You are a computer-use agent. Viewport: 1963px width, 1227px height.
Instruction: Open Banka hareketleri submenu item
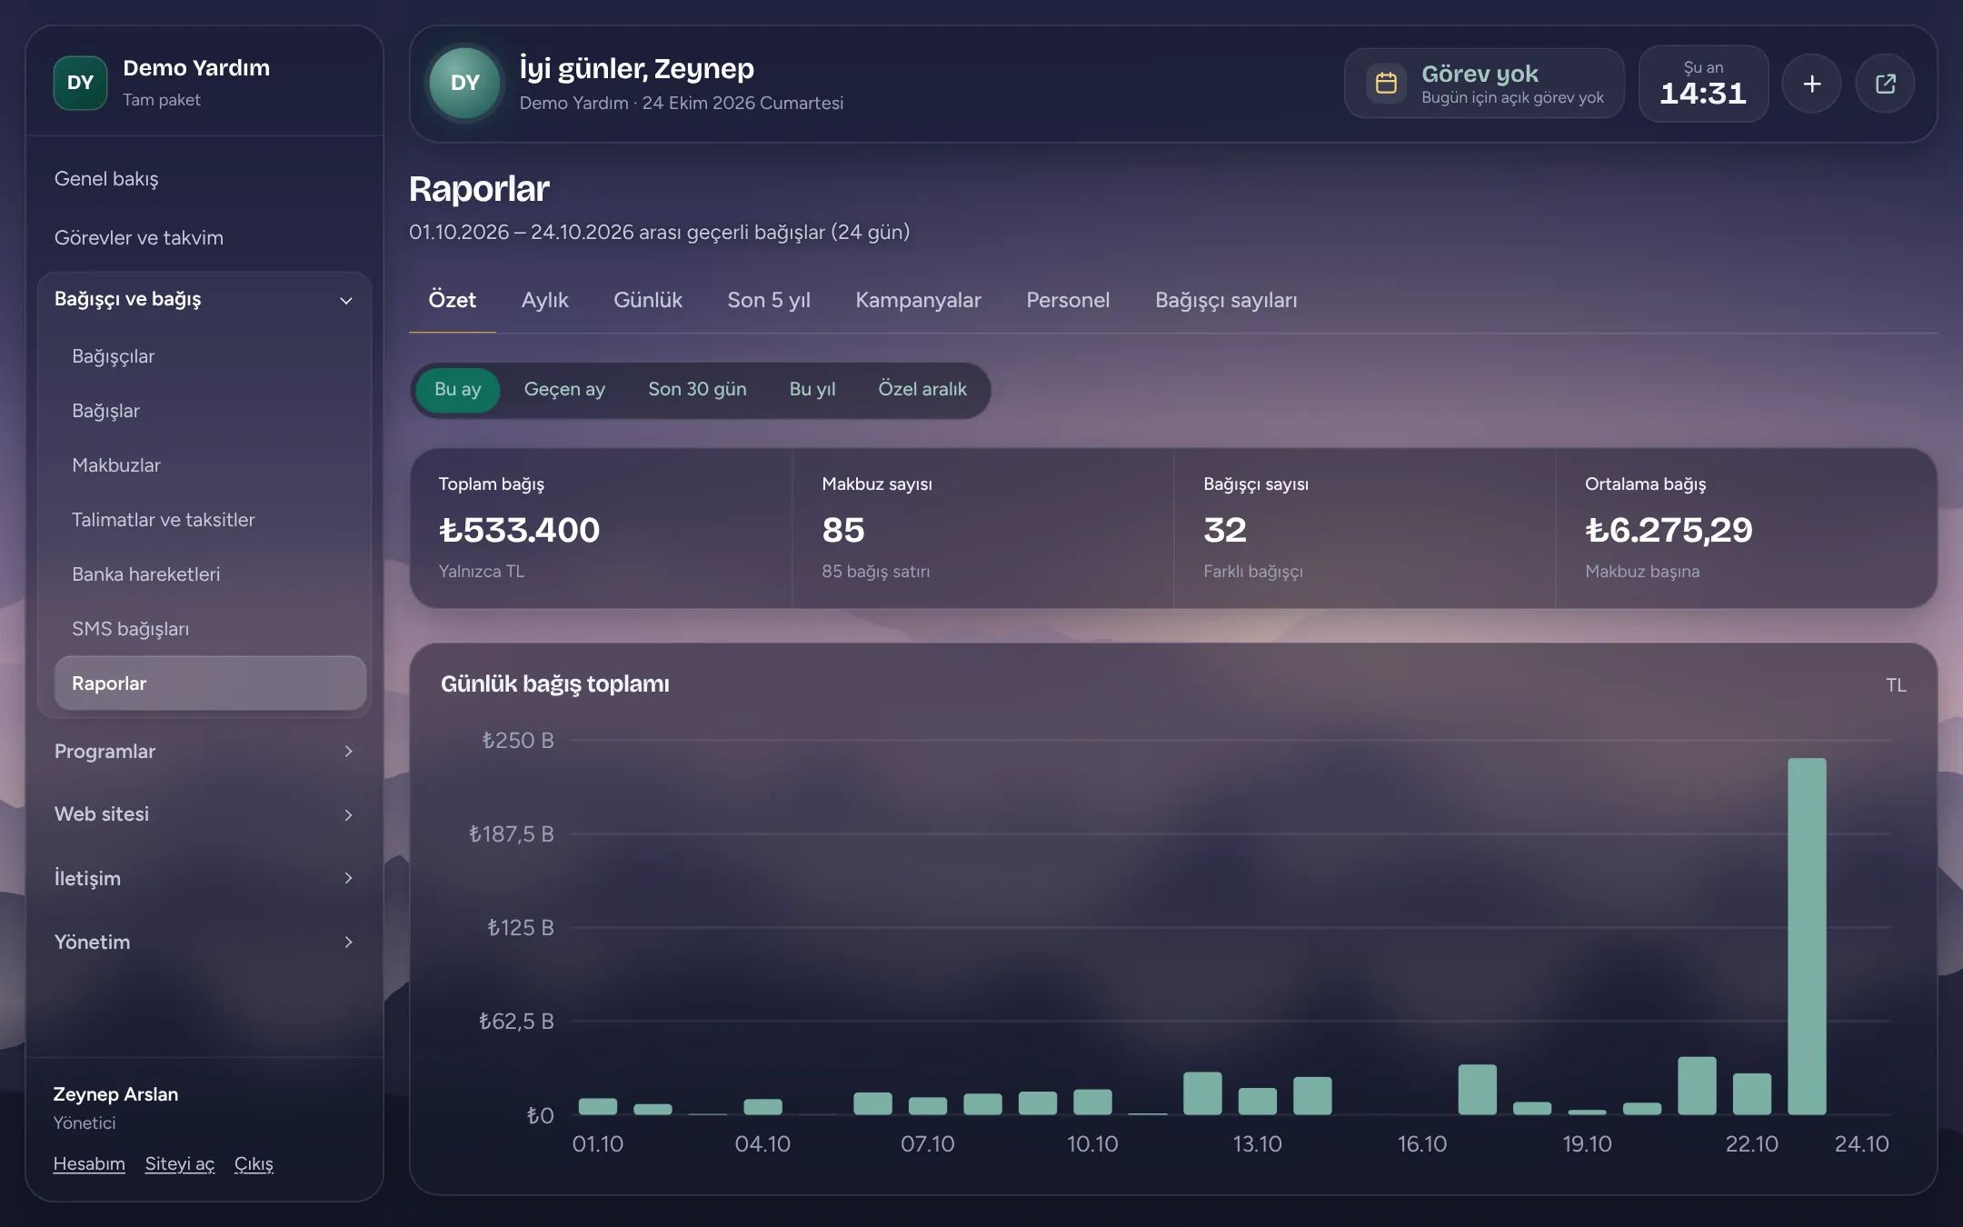(x=210, y=574)
